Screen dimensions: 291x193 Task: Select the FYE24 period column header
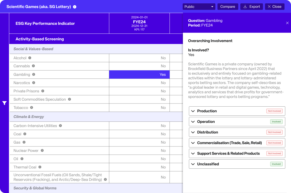click(x=139, y=23)
